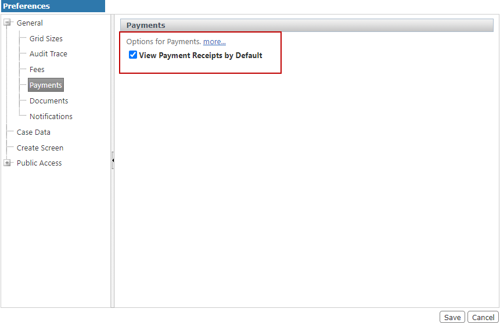Viewport: 500px width, 323px height.
Task: Select the highlighted Payments tree item
Action: pos(46,85)
